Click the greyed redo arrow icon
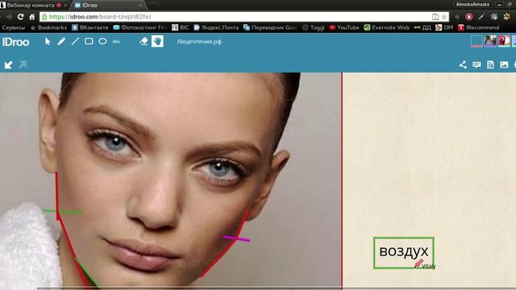516x290 pixels. [x=23, y=64]
